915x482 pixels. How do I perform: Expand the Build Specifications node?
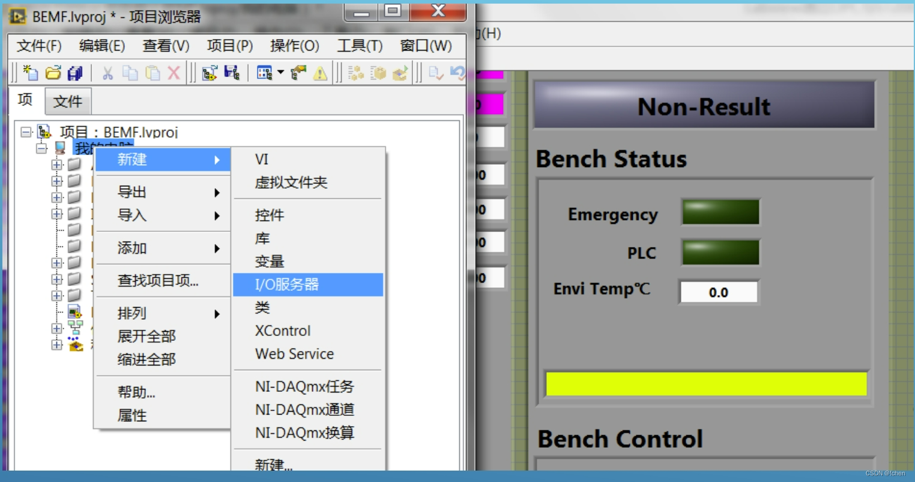[57, 345]
